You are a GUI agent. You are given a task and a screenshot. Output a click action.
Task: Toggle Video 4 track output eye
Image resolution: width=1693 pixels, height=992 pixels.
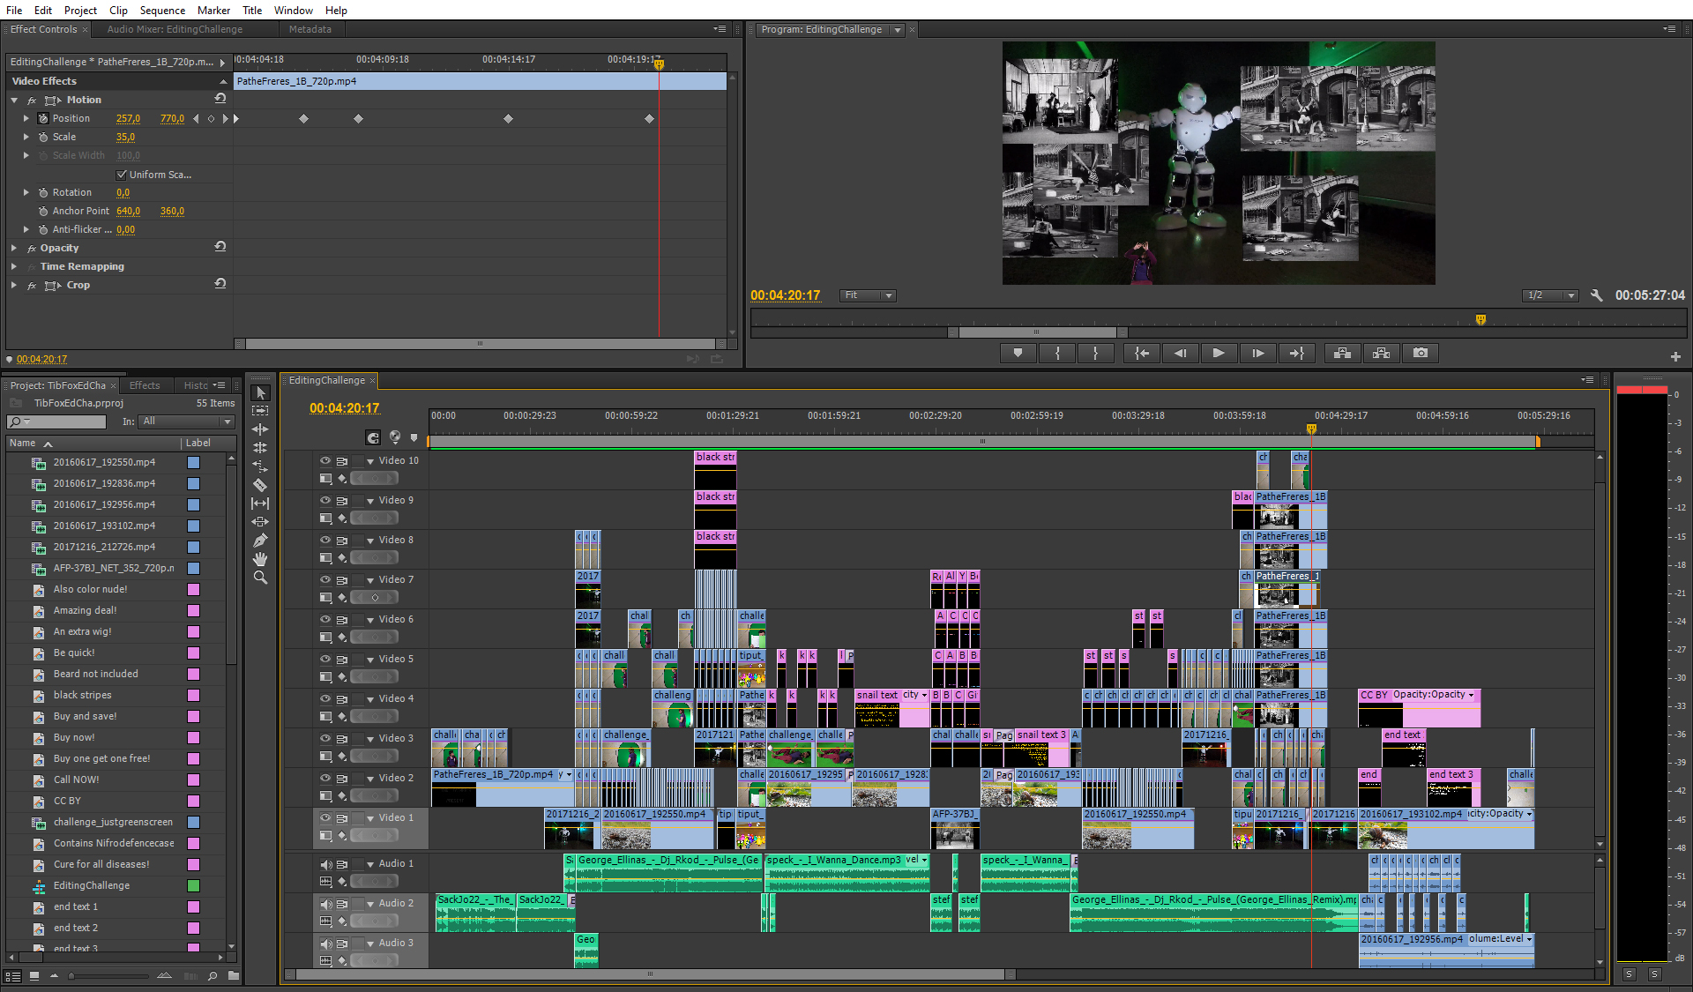point(325,698)
